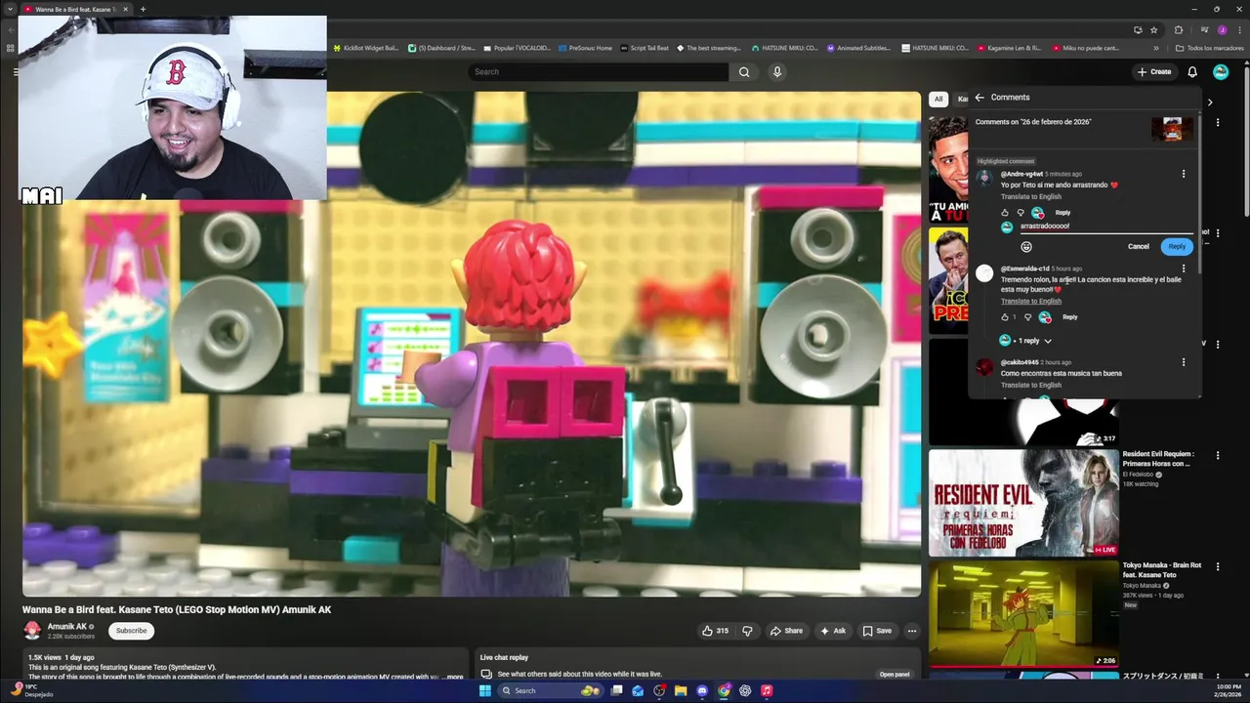1250x703 pixels.
Task: Like the @Andre-vg4wt comment
Action: (1005, 213)
